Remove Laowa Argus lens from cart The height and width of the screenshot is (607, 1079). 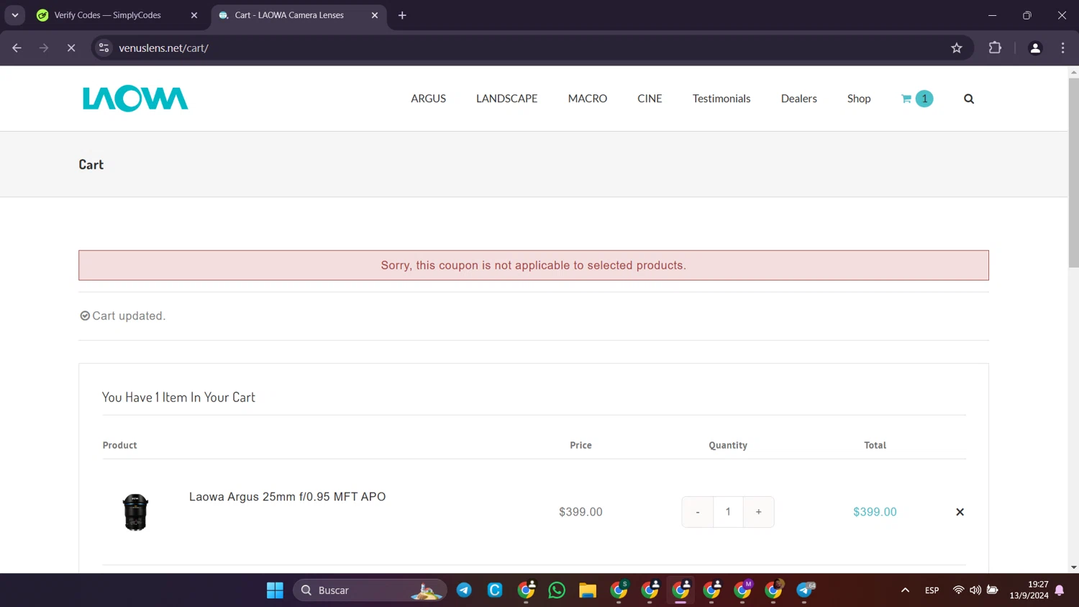coord(960,512)
